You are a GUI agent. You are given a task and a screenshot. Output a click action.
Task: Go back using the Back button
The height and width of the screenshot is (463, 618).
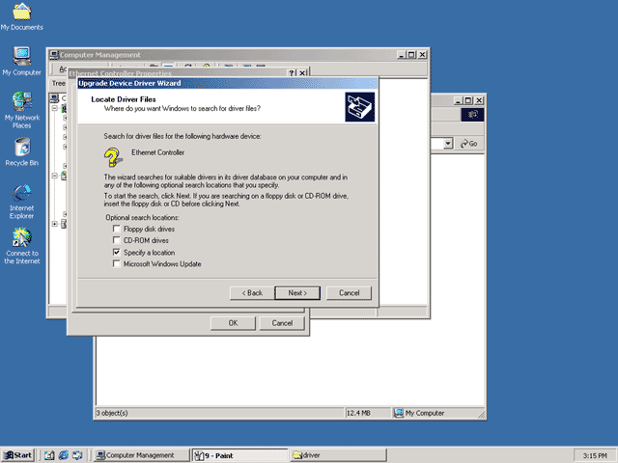[x=252, y=293]
